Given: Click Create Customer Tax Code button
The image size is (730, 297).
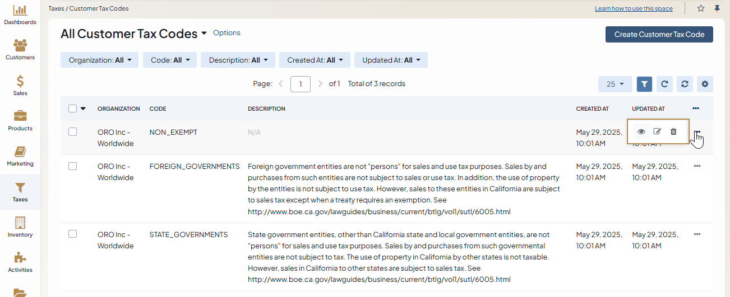Looking at the screenshot, I should (659, 34).
